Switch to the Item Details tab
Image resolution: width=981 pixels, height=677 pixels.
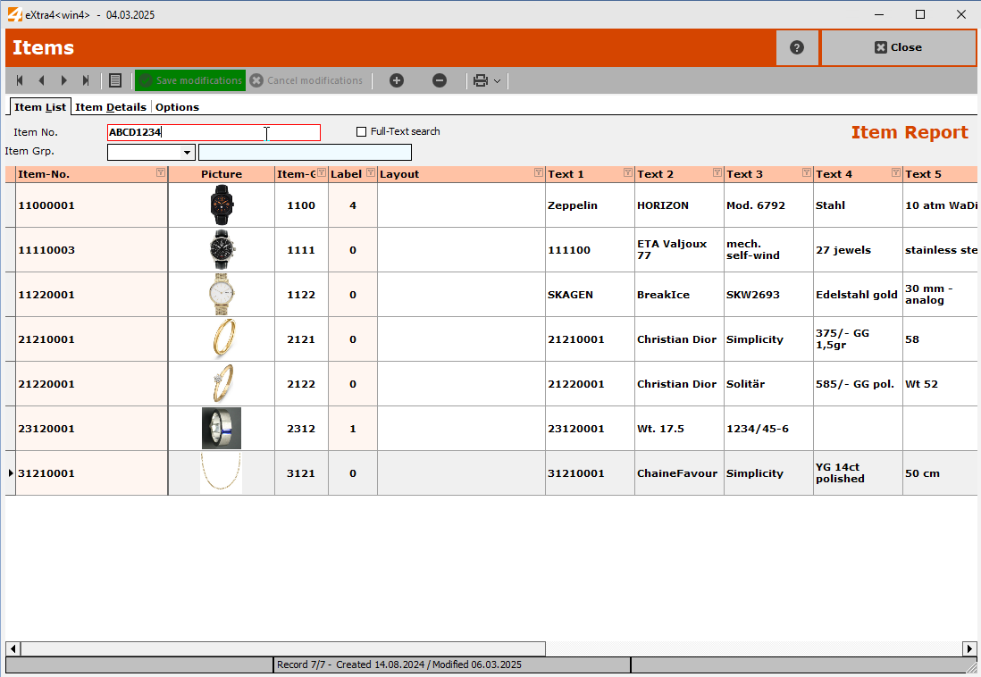coord(111,107)
